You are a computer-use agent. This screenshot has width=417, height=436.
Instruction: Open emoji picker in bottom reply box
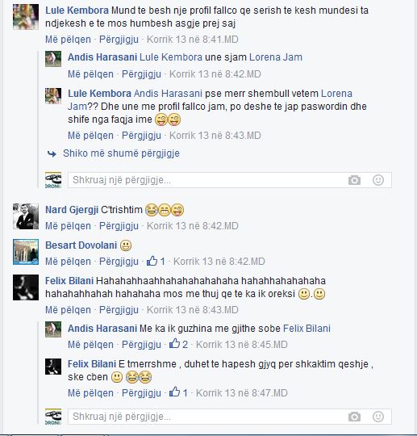click(378, 417)
